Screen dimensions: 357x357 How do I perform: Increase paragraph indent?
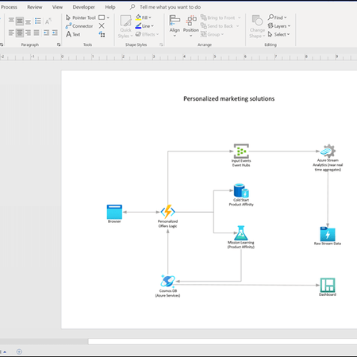[x=55, y=33]
